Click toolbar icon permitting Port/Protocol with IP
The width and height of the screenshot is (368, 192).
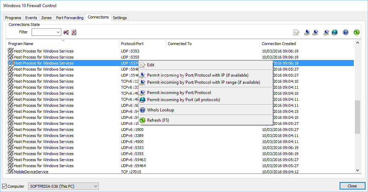coord(307,32)
